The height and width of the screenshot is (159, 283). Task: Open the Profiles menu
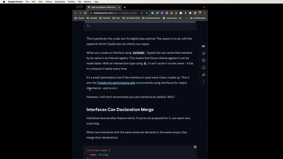pyautogui.click(x=71, y=2)
